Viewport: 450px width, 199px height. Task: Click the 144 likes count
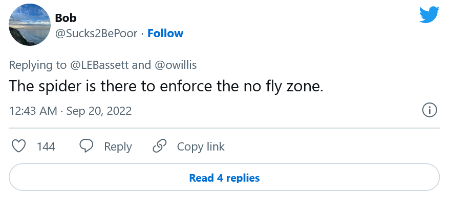click(x=46, y=146)
